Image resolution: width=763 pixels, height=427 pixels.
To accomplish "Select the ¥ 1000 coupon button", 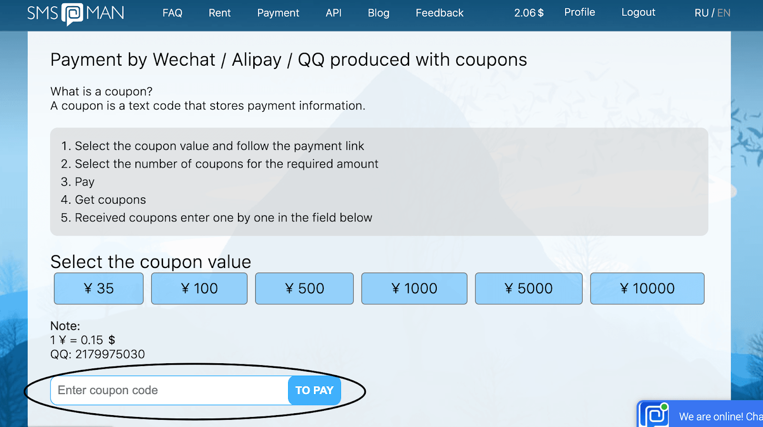I will tap(414, 288).
